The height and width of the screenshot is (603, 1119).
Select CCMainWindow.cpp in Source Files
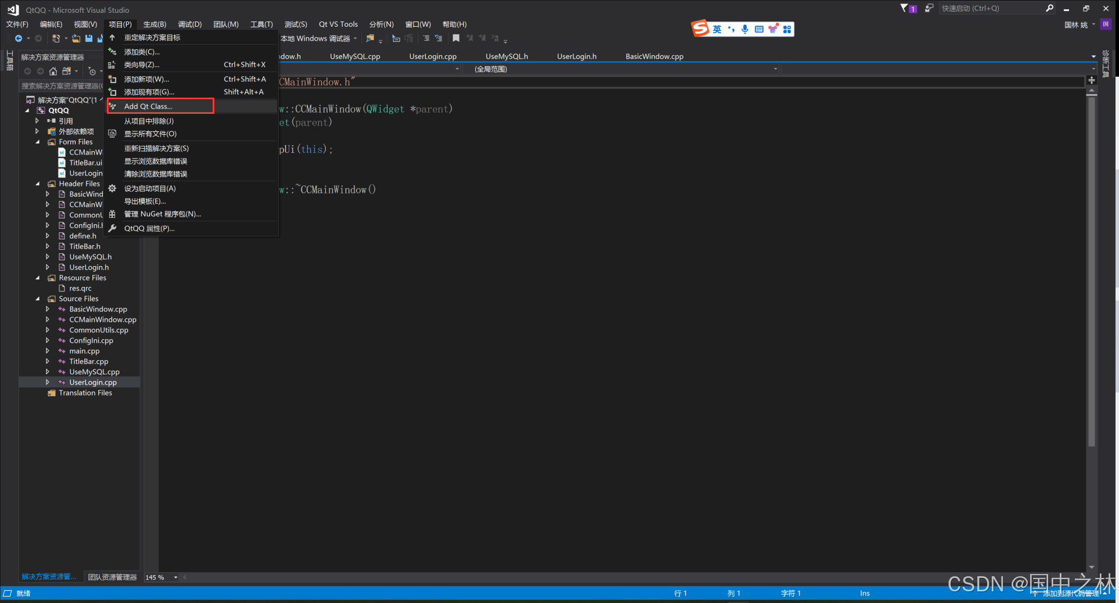click(103, 320)
